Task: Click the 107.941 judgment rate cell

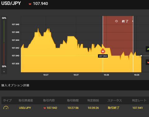Action: 138,108
